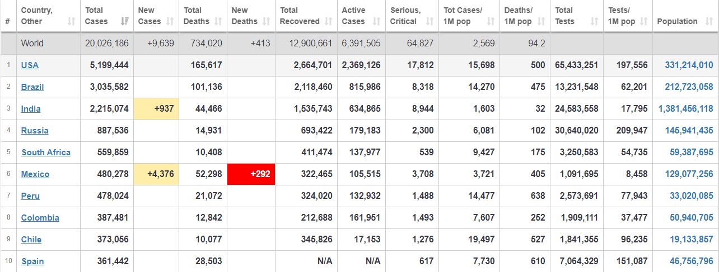Sort by Country, Other column arrows
This screenshot has width=719, height=272.
[x=71, y=21]
